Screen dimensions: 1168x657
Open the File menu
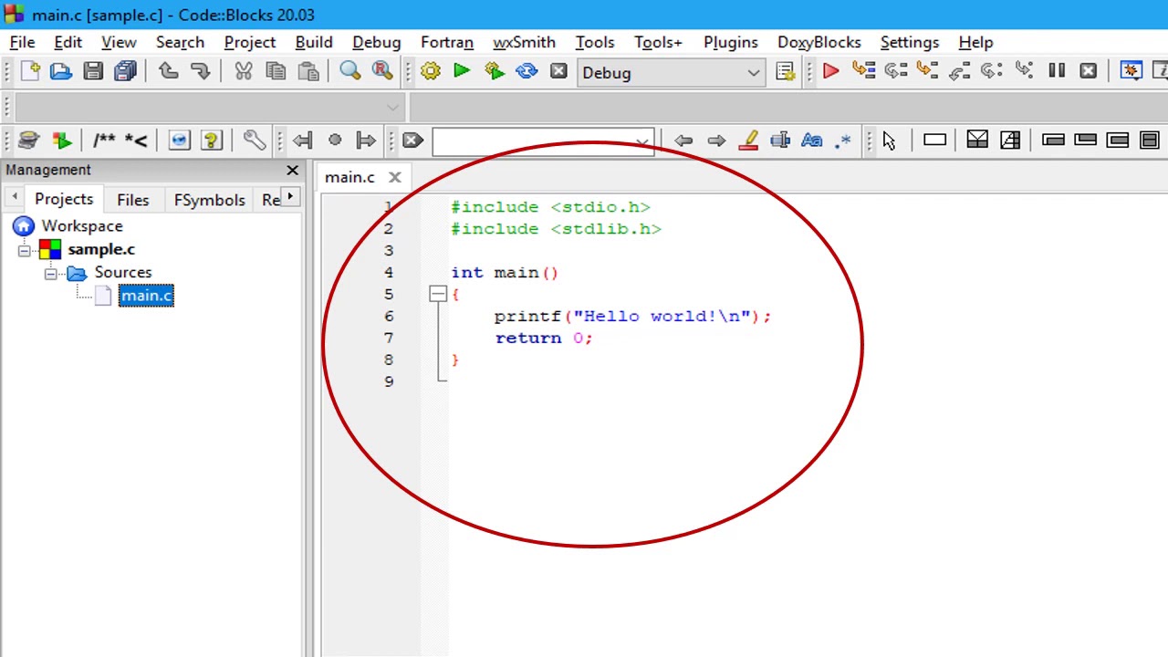click(22, 42)
